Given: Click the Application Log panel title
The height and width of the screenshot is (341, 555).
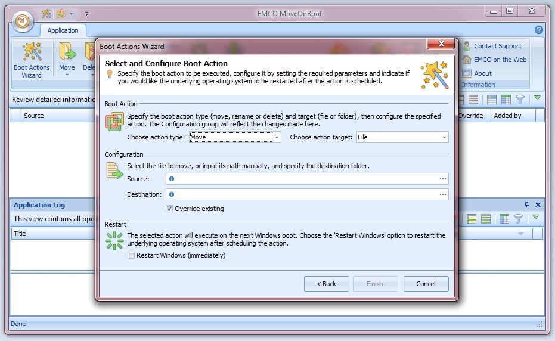Looking at the screenshot, I should coord(39,205).
